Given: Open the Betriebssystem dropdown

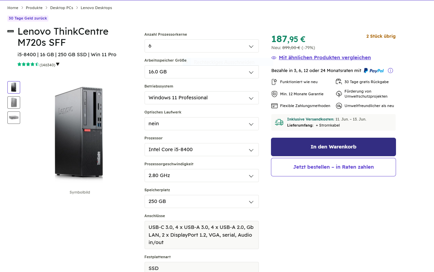Looking at the screenshot, I should coord(201,98).
